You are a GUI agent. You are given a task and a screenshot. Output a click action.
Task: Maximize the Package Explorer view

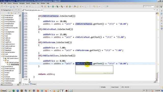(19, 10)
